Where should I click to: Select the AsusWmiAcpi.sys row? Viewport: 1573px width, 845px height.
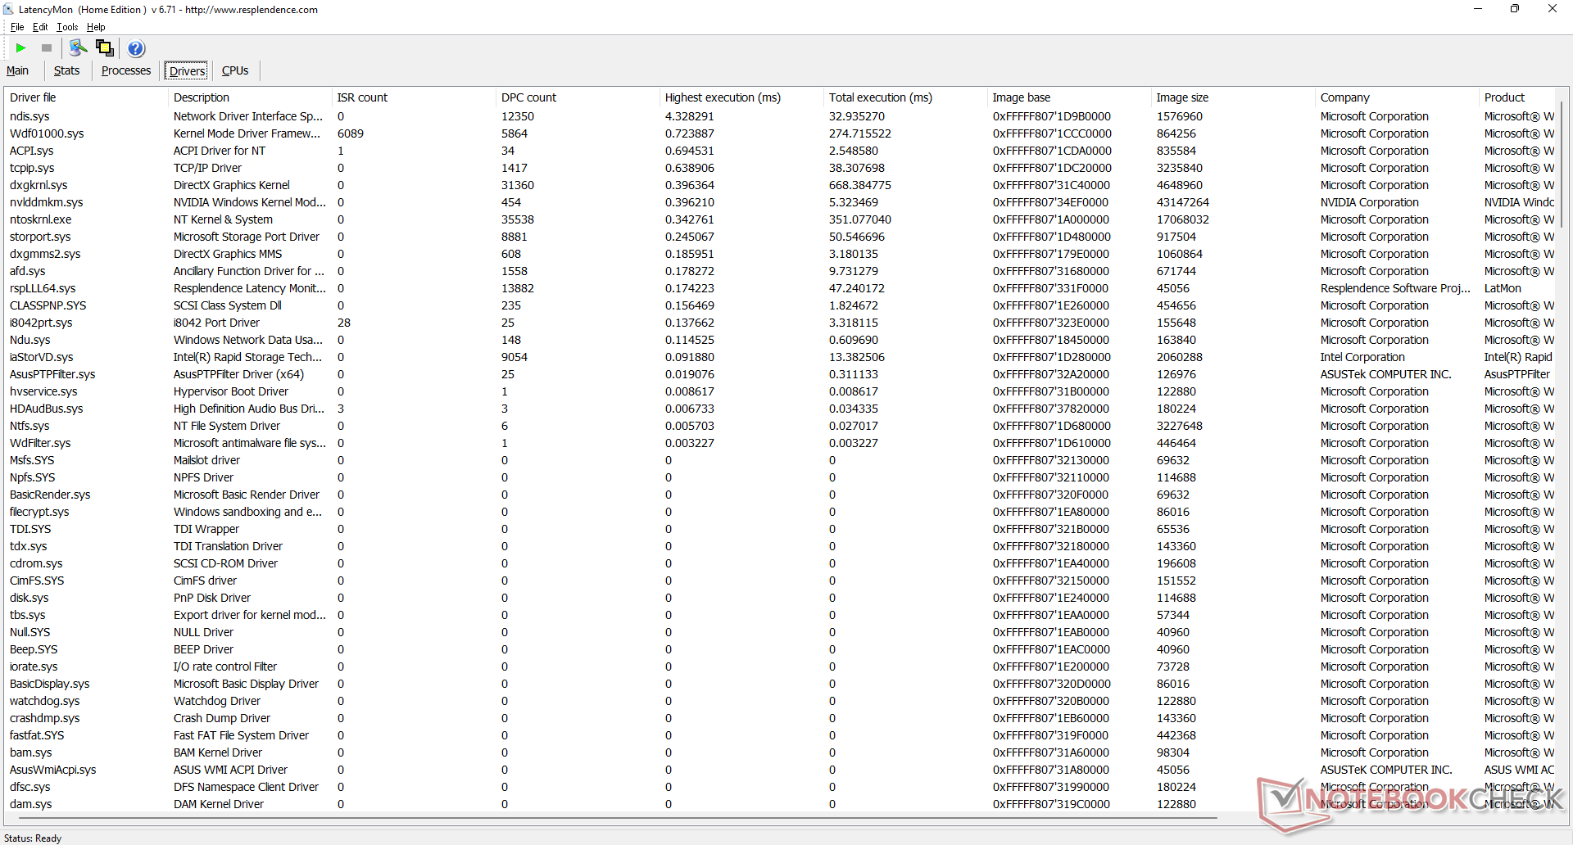coord(780,770)
